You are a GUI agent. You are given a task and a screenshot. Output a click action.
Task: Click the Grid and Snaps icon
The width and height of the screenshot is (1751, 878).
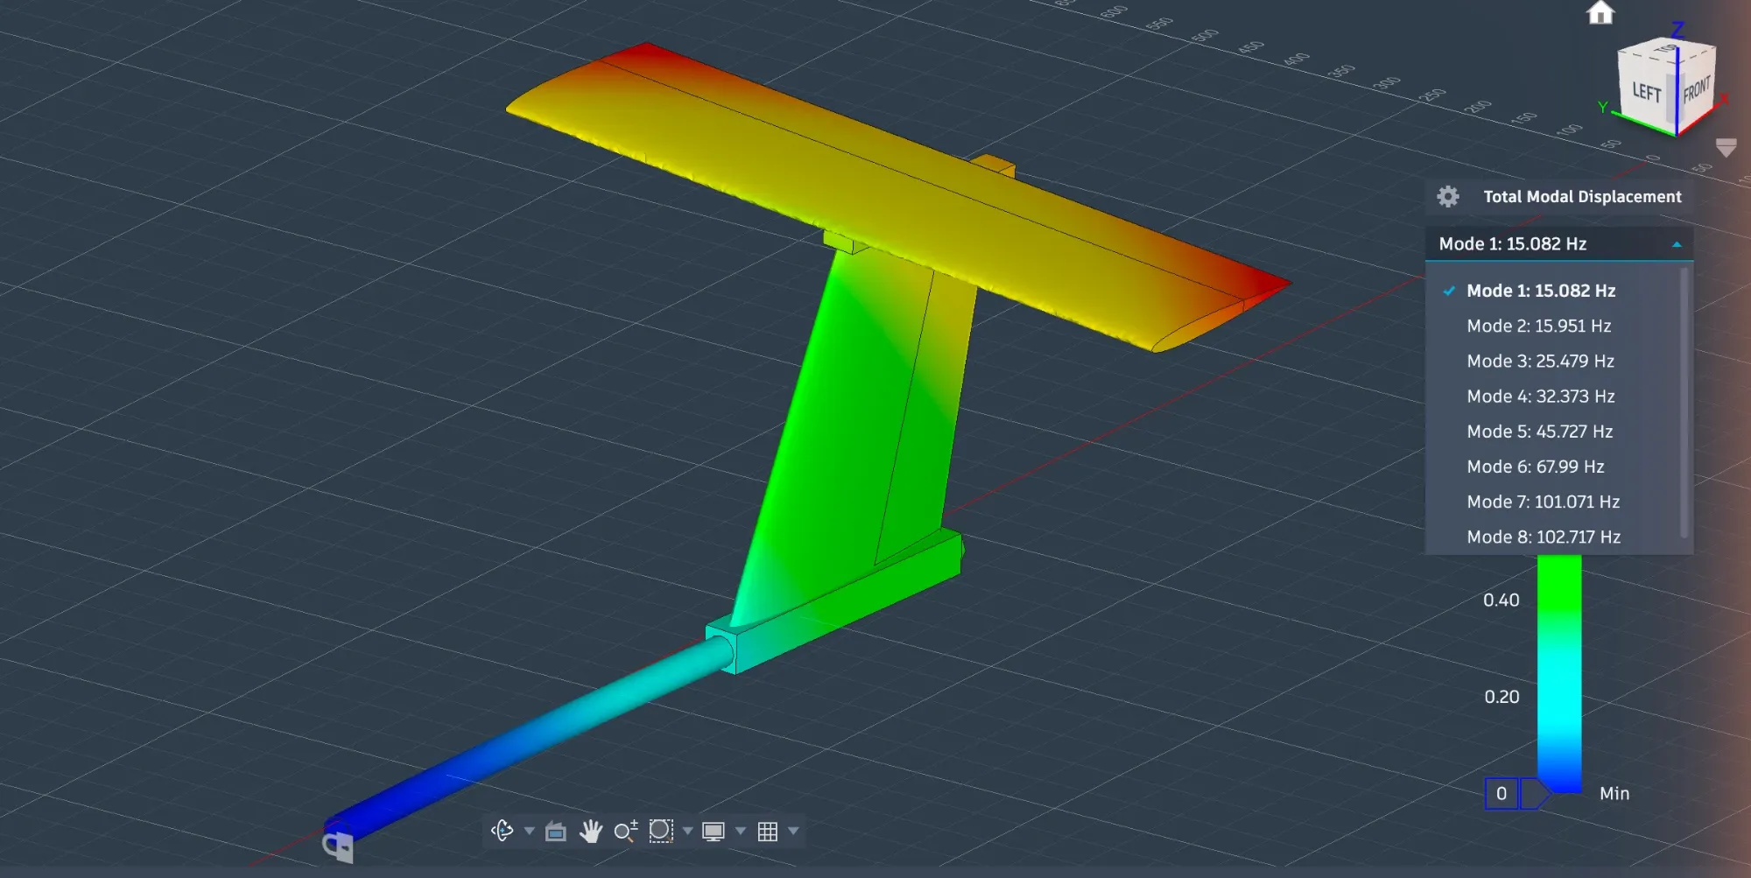click(x=768, y=832)
